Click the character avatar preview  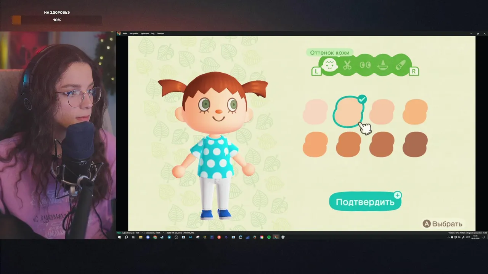(x=213, y=145)
